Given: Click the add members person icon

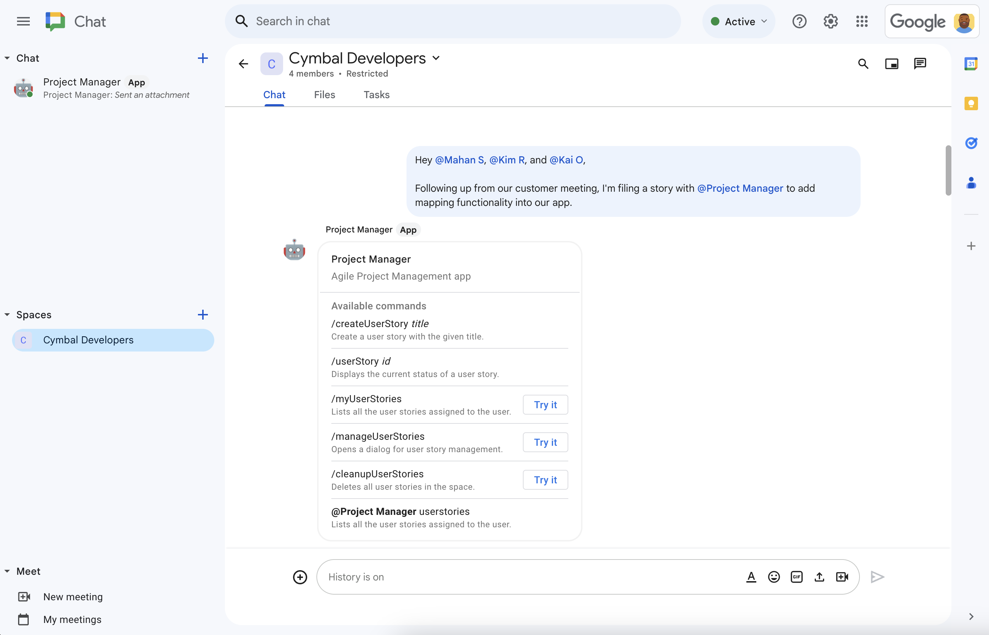Looking at the screenshot, I should point(972,181).
